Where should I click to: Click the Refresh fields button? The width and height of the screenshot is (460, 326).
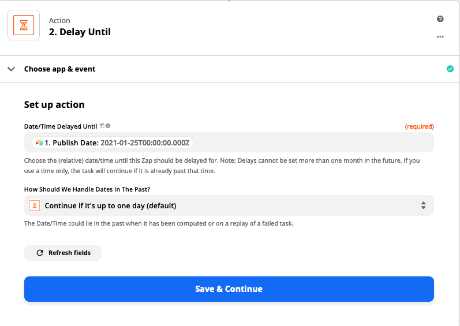tap(63, 253)
